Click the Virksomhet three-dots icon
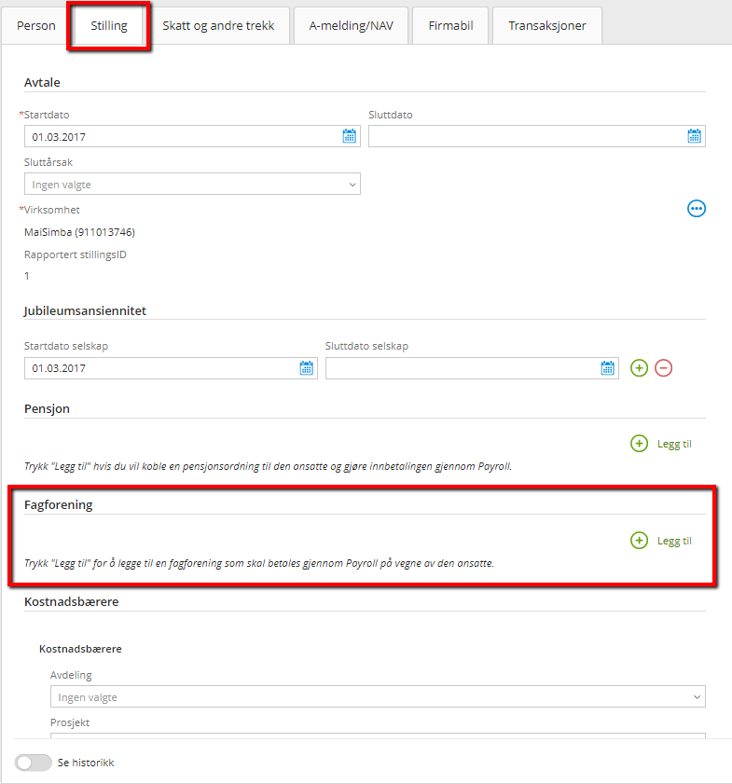The height and width of the screenshot is (784, 732). [x=696, y=209]
